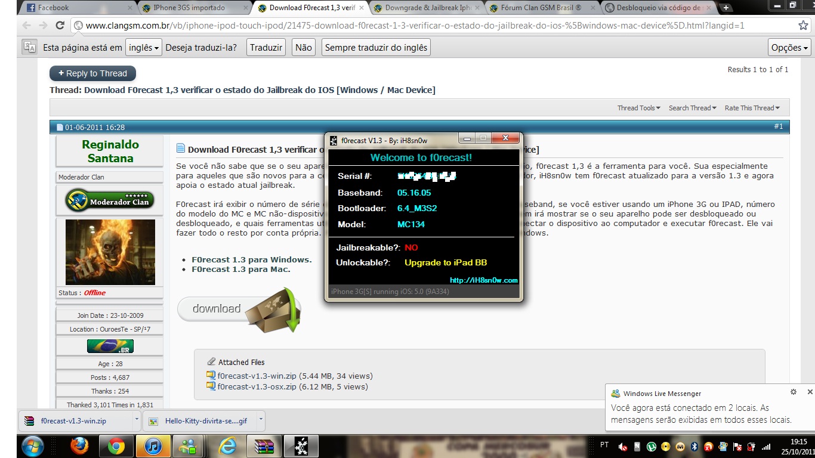Open f0recast-v1.3-win.zip attachment link
Image resolution: width=815 pixels, height=458 pixels.
tap(257, 376)
